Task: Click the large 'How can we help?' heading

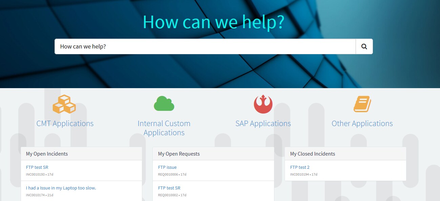Action: (213, 22)
